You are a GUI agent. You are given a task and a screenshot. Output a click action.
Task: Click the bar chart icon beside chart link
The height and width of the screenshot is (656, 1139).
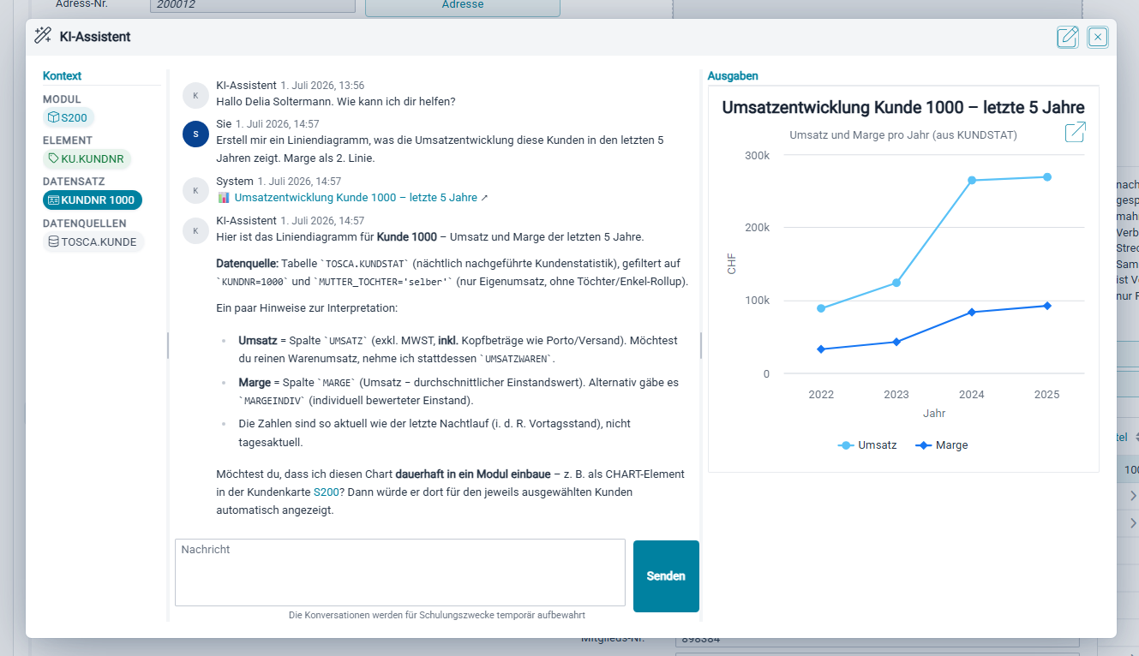pyautogui.click(x=224, y=197)
